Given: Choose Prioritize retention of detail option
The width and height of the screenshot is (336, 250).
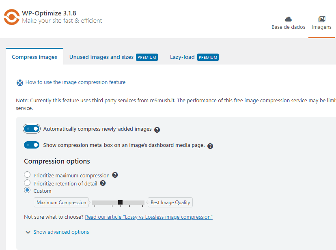Looking at the screenshot, I should (27, 183).
